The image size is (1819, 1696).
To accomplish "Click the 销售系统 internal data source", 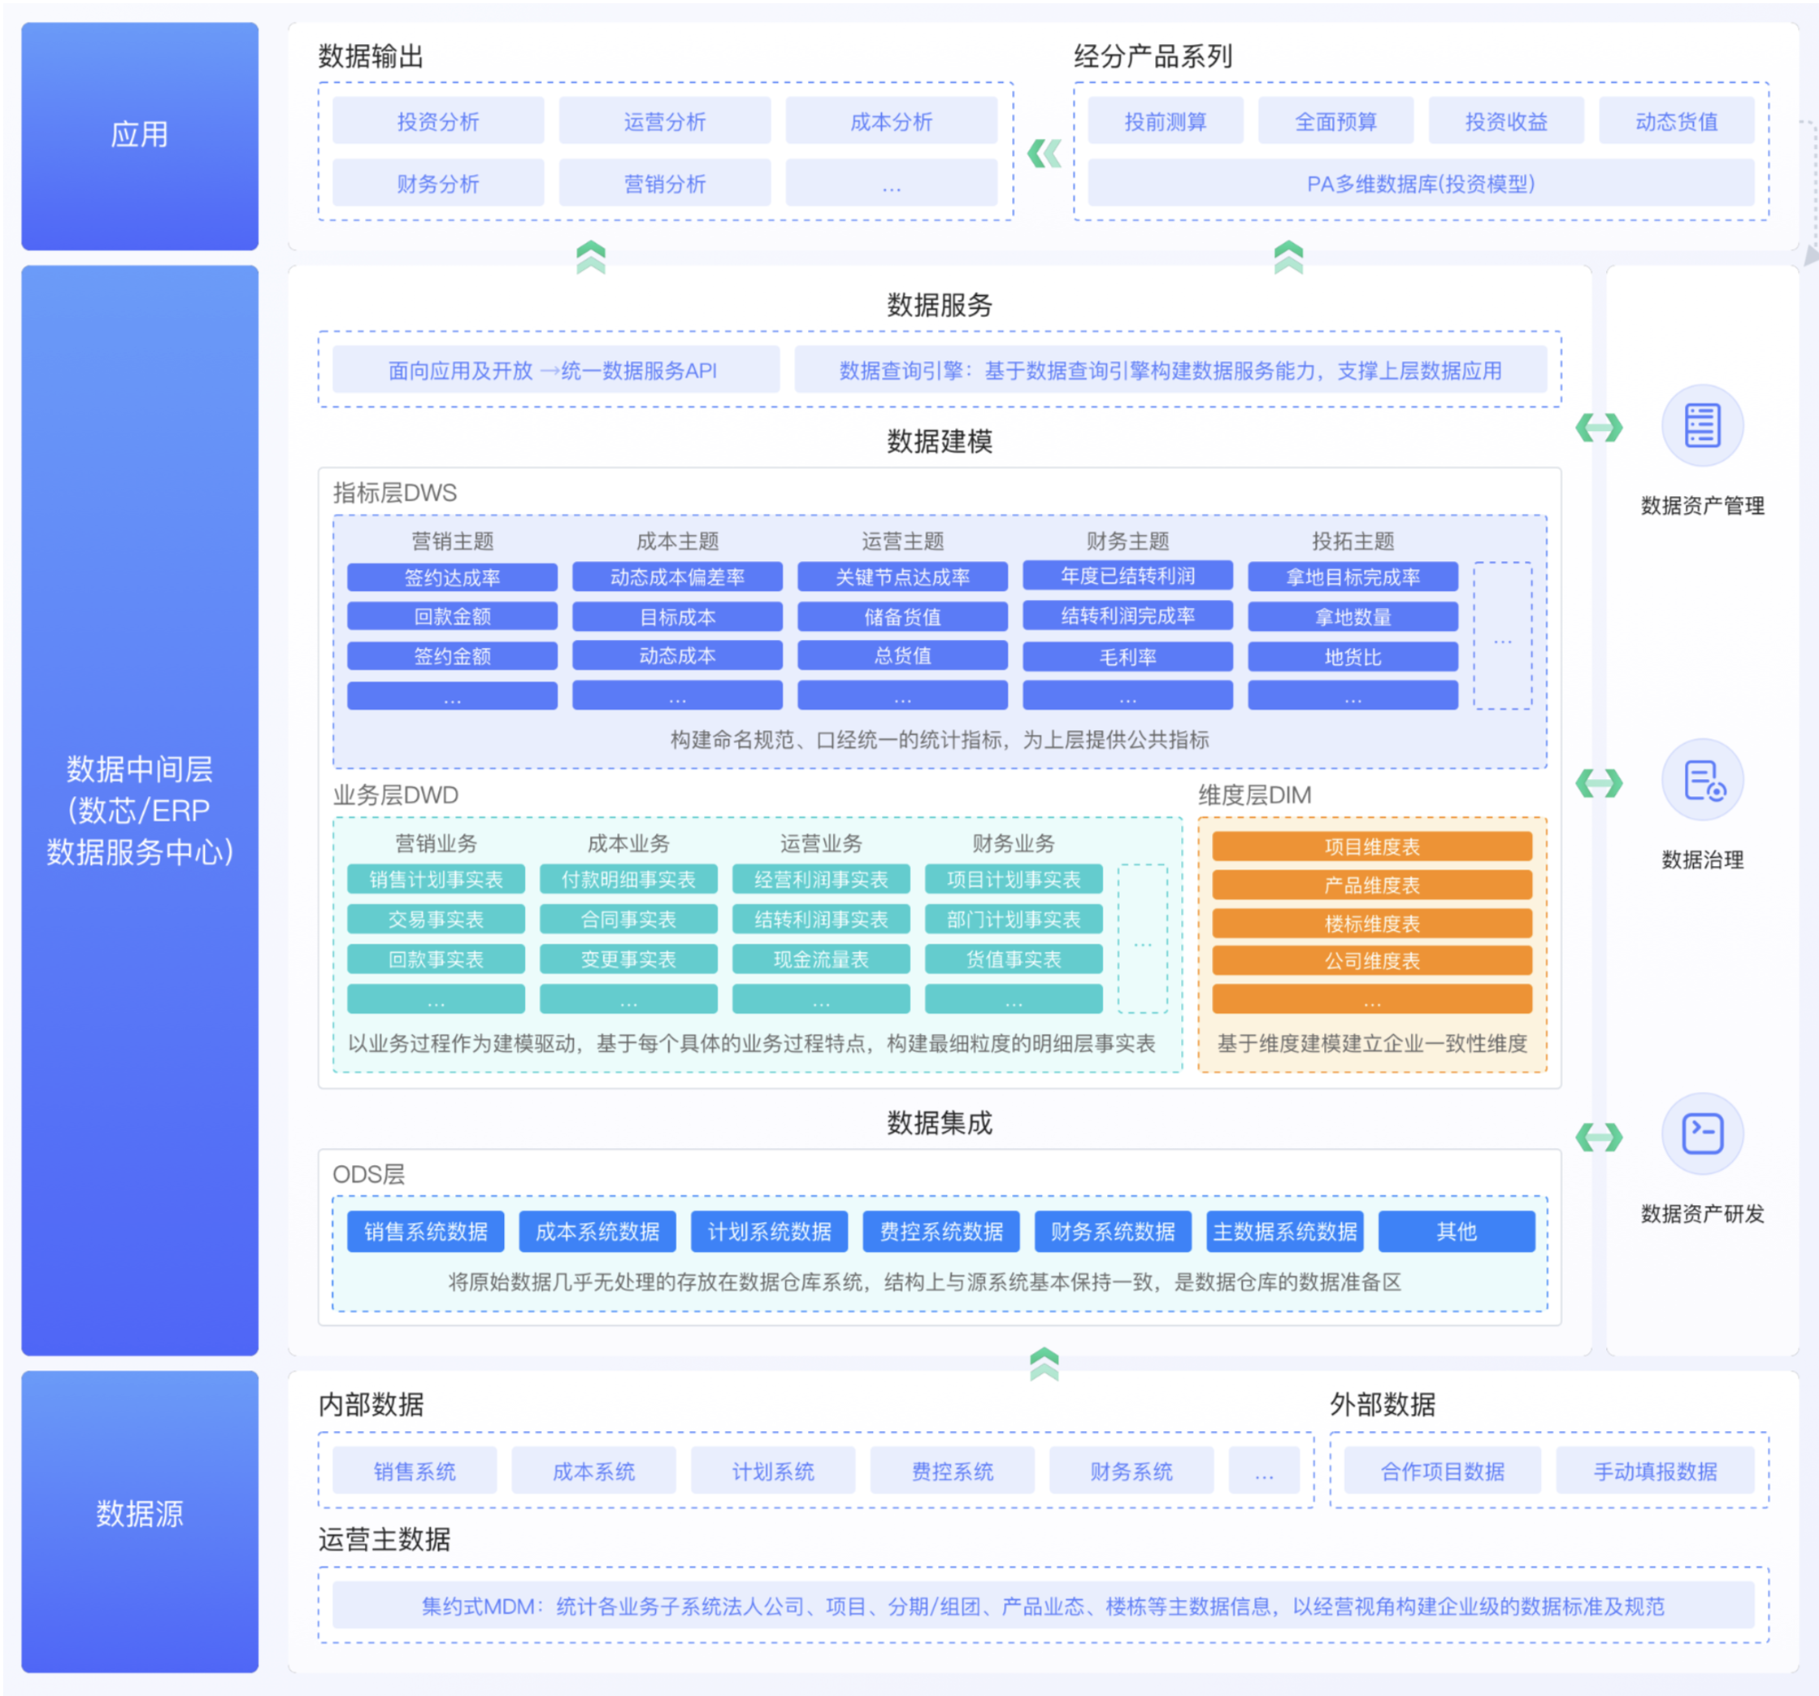I will pyautogui.click(x=415, y=1471).
